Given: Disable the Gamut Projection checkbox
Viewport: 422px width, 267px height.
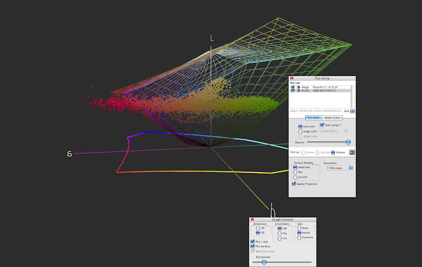Looking at the screenshot, I should tap(294, 184).
